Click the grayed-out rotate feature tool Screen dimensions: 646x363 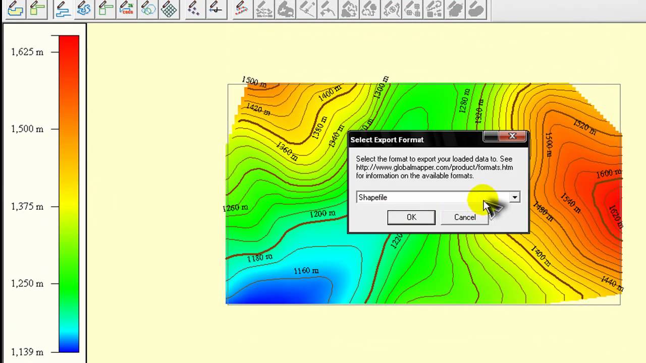(391, 9)
